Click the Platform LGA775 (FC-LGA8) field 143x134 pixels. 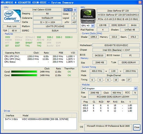pyautogui.click(x=55, y=26)
